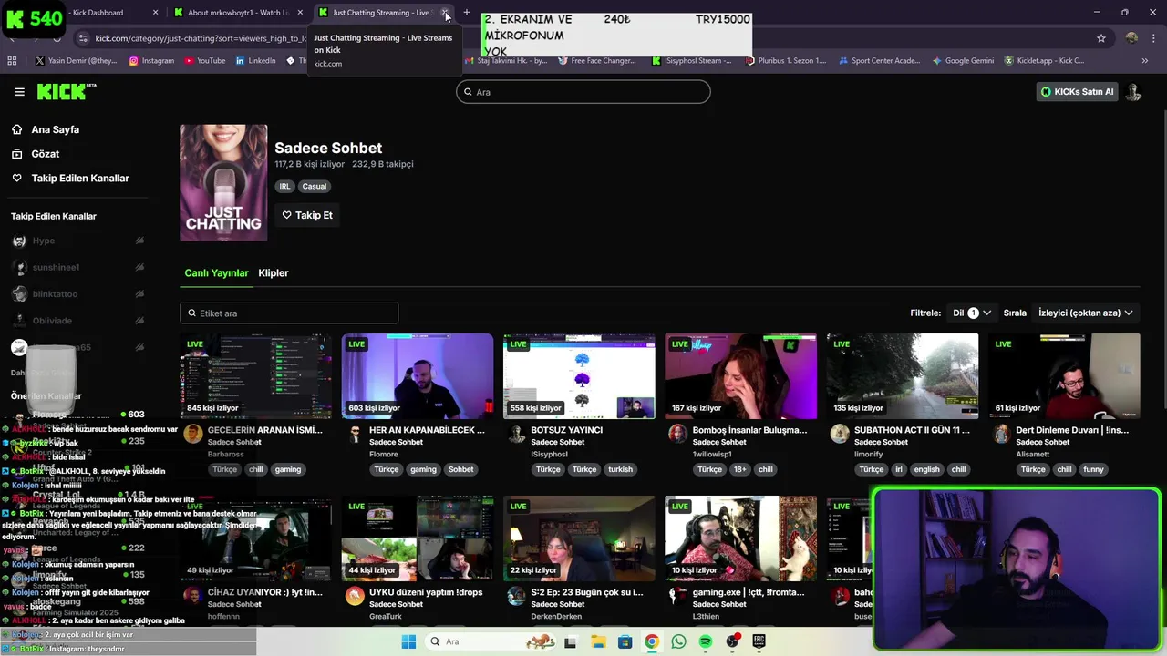Image resolution: width=1167 pixels, height=656 pixels.
Task: Click Barbaross channel avatar
Action: (x=193, y=434)
